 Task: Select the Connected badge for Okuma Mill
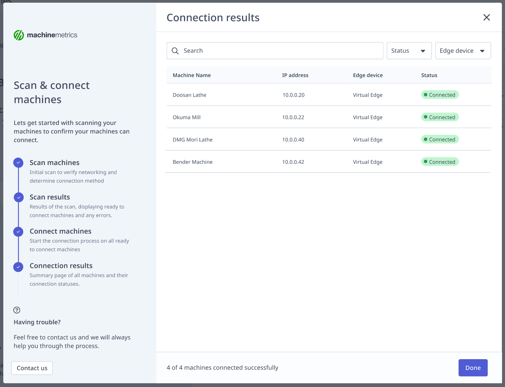[x=440, y=117]
